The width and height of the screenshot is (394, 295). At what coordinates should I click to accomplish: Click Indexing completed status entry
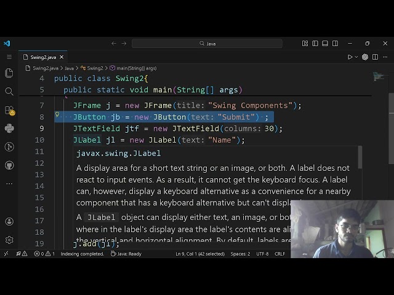click(82, 254)
